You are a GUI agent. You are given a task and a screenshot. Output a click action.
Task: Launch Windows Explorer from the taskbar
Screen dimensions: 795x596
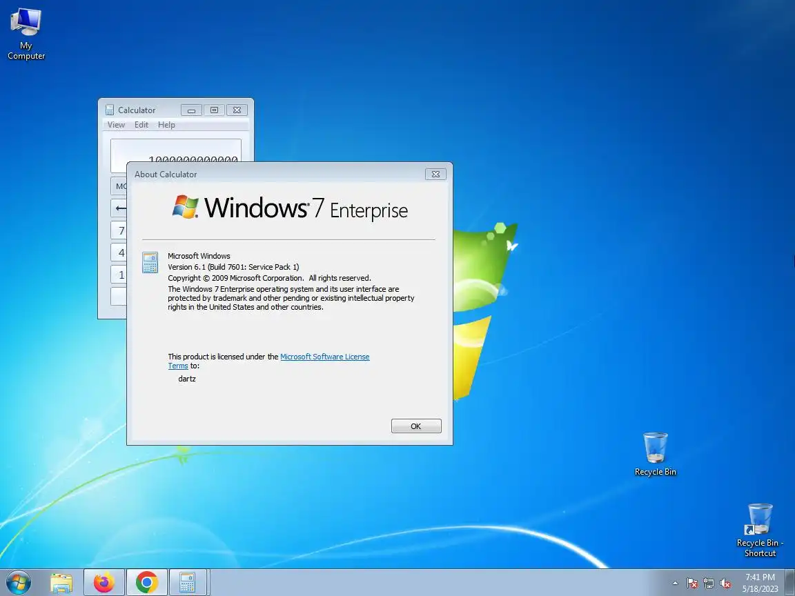(61, 582)
